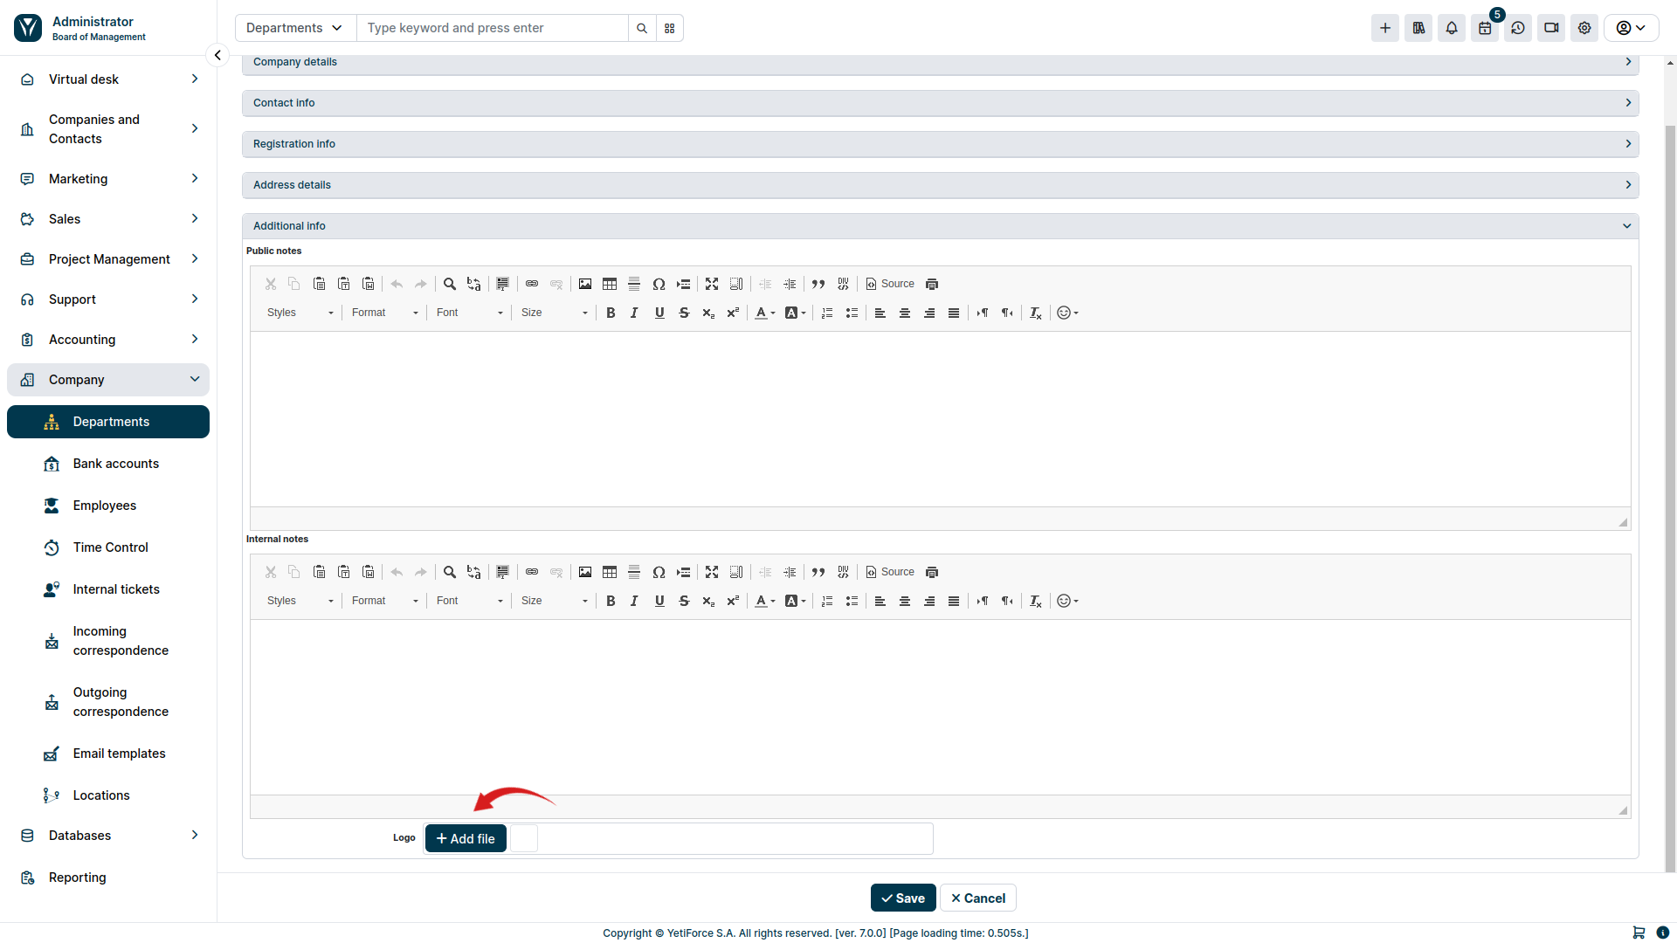This screenshot has height=943, width=1677.
Task: Click the Italic formatting icon
Action: [635, 312]
